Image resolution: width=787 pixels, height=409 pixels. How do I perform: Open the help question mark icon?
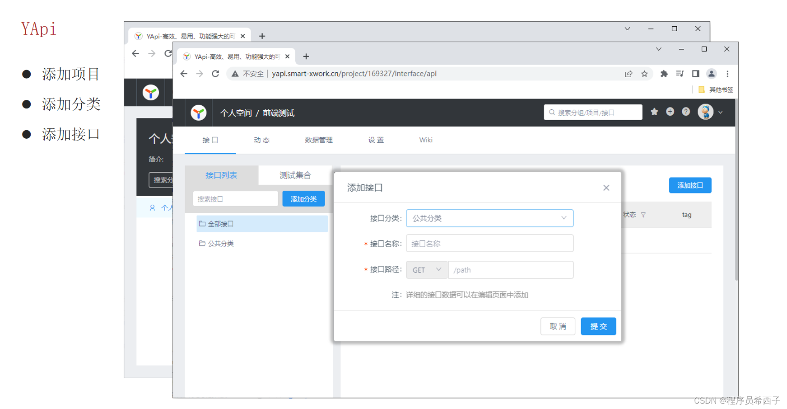coord(686,112)
